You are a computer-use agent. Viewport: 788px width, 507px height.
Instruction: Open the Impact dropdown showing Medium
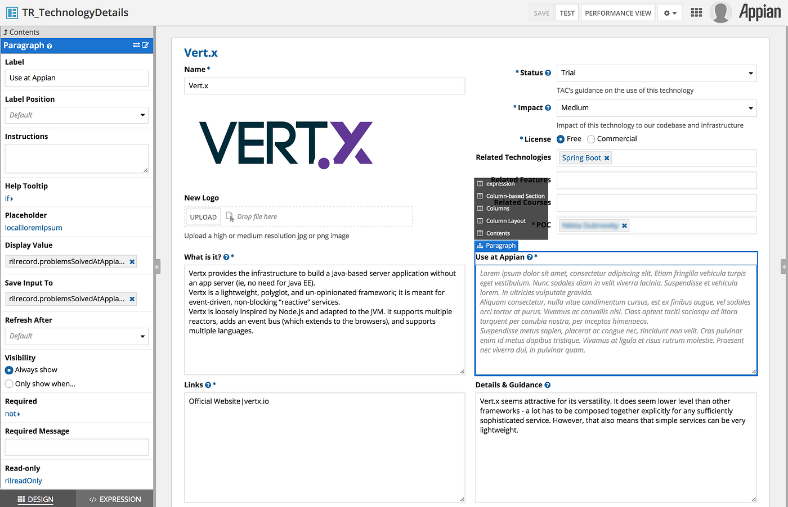coord(656,108)
